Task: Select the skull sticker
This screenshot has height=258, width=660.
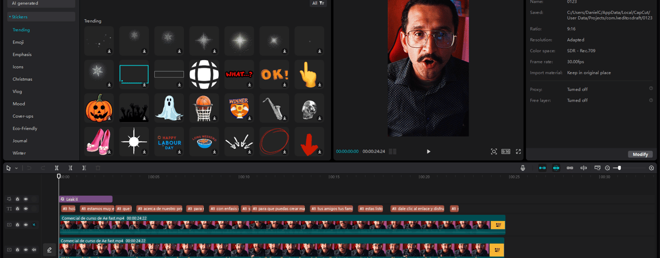Action: coord(309,108)
